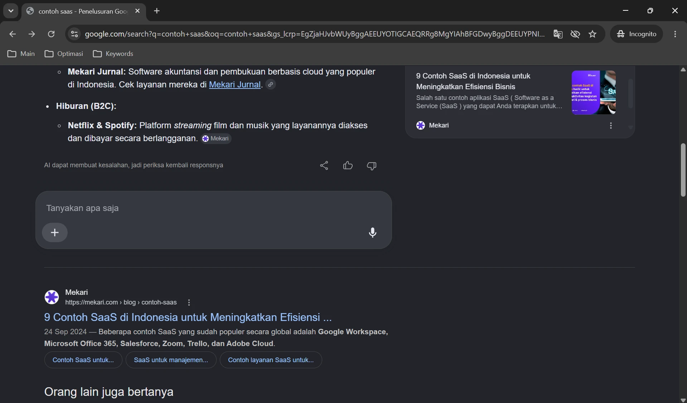Open three-dot menu beside mekari.com URL
This screenshot has width=687, height=403.
[x=189, y=302]
